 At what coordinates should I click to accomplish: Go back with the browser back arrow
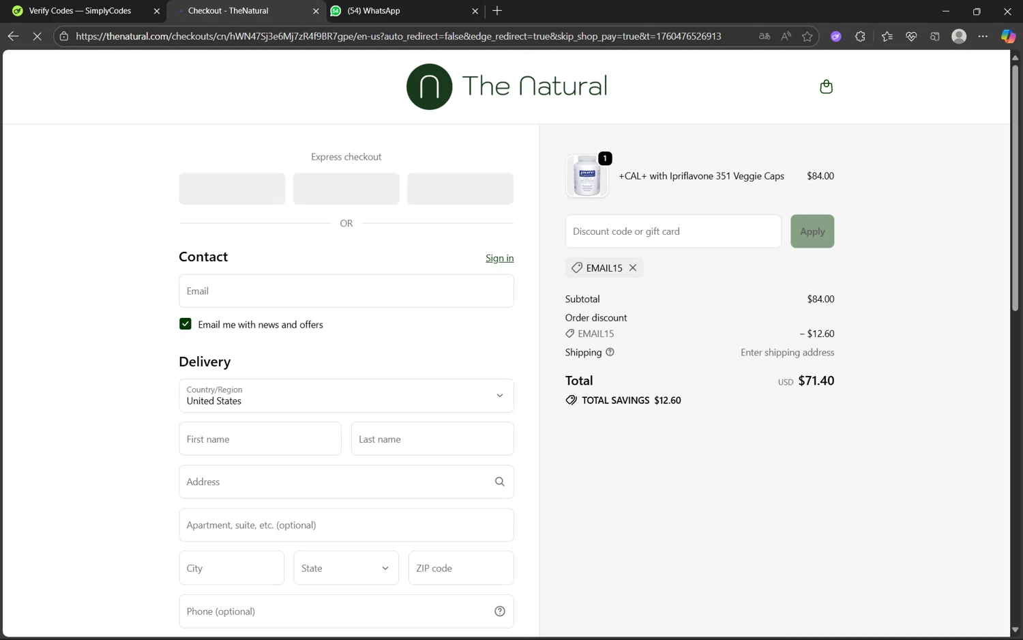click(13, 36)
